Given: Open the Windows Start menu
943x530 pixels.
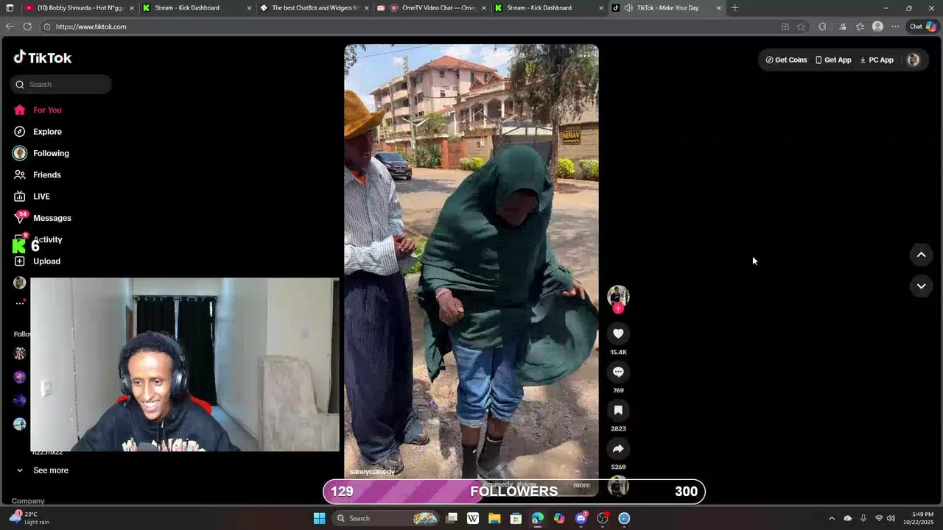Looking at the screenshot, I should 319,518.
